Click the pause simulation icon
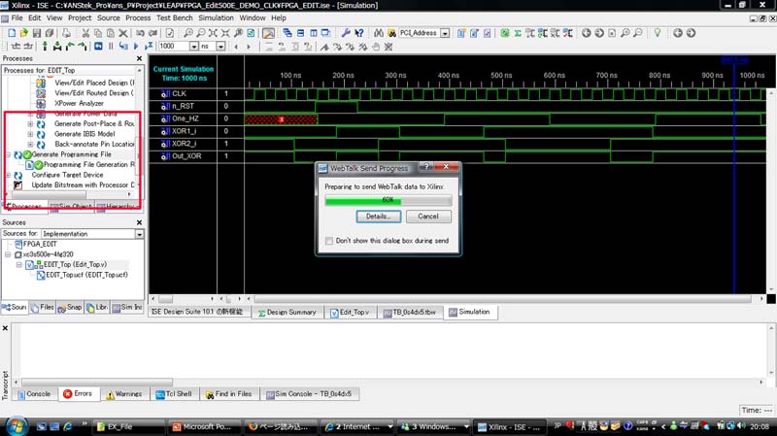 point(111,46)
